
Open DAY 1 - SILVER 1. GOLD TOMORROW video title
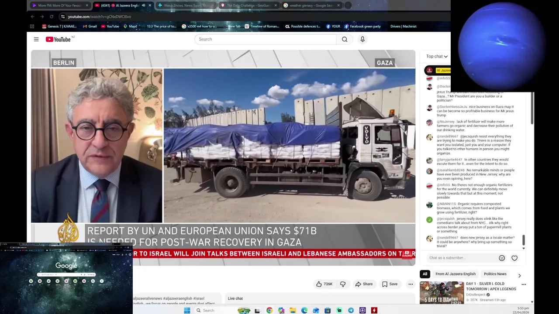[x=491, y=286]
